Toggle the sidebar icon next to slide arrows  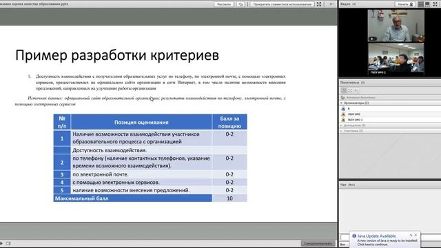coord(8,243)
